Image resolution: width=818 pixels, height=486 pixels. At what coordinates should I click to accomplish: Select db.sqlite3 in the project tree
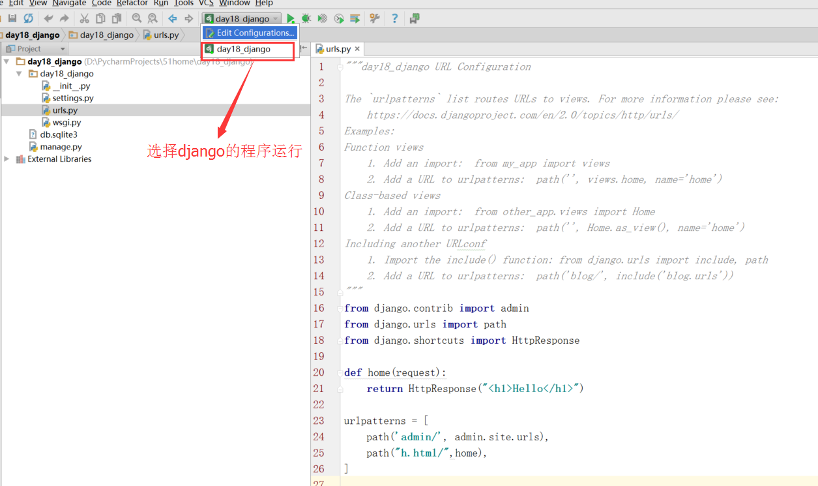point(53,134)
